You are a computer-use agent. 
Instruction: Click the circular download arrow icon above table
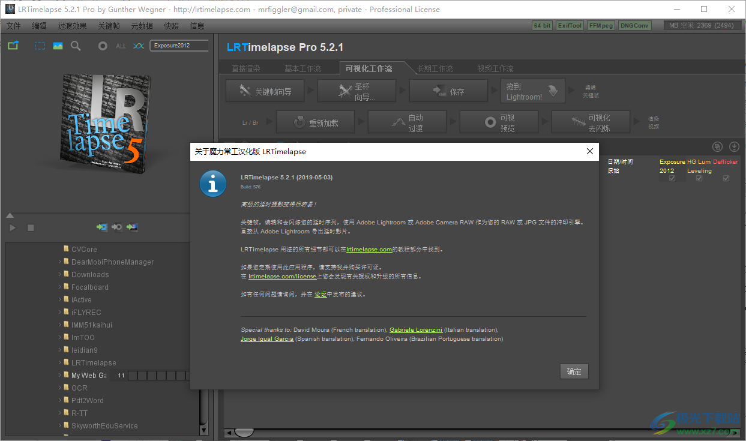[733, 147]
